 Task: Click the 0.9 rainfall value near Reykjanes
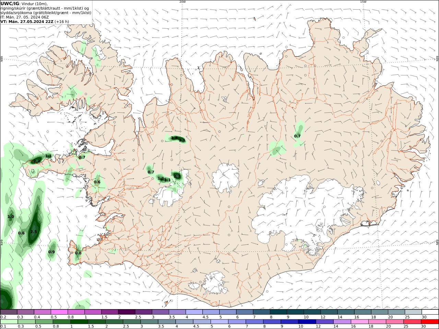point(51,252)
